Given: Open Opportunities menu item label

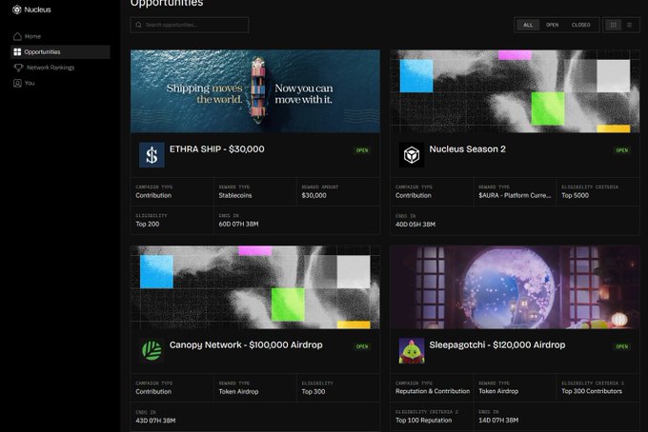Looking at the screenshot, I should tap(42, 52).
